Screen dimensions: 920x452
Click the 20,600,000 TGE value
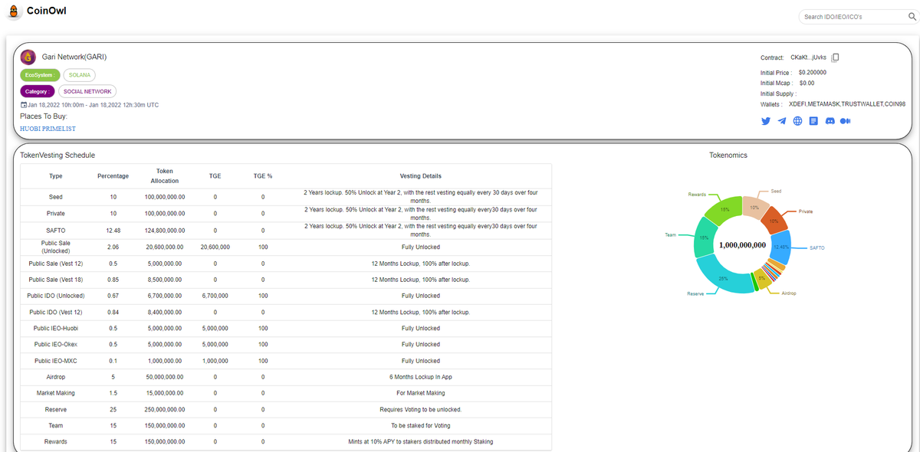215,247
